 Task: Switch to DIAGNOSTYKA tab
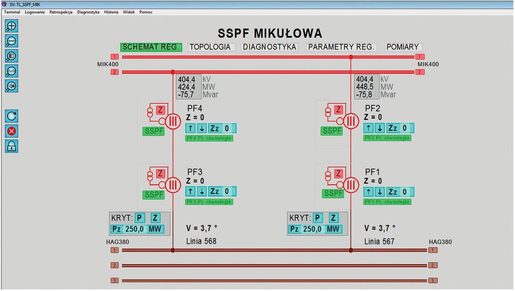(270, 47)
